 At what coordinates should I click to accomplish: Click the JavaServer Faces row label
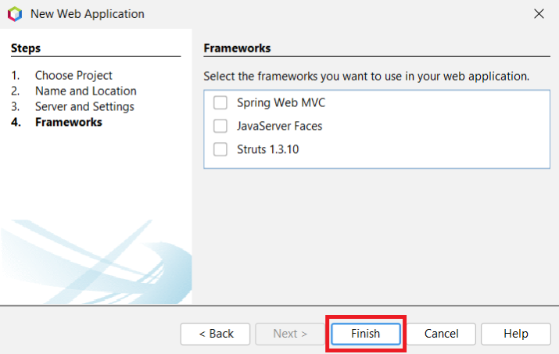point(279,126)
